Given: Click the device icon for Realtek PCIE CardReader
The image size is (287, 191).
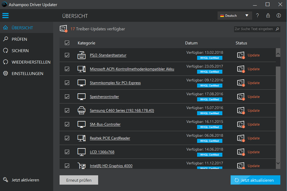Looking at the screenshot, I should 81,138.
